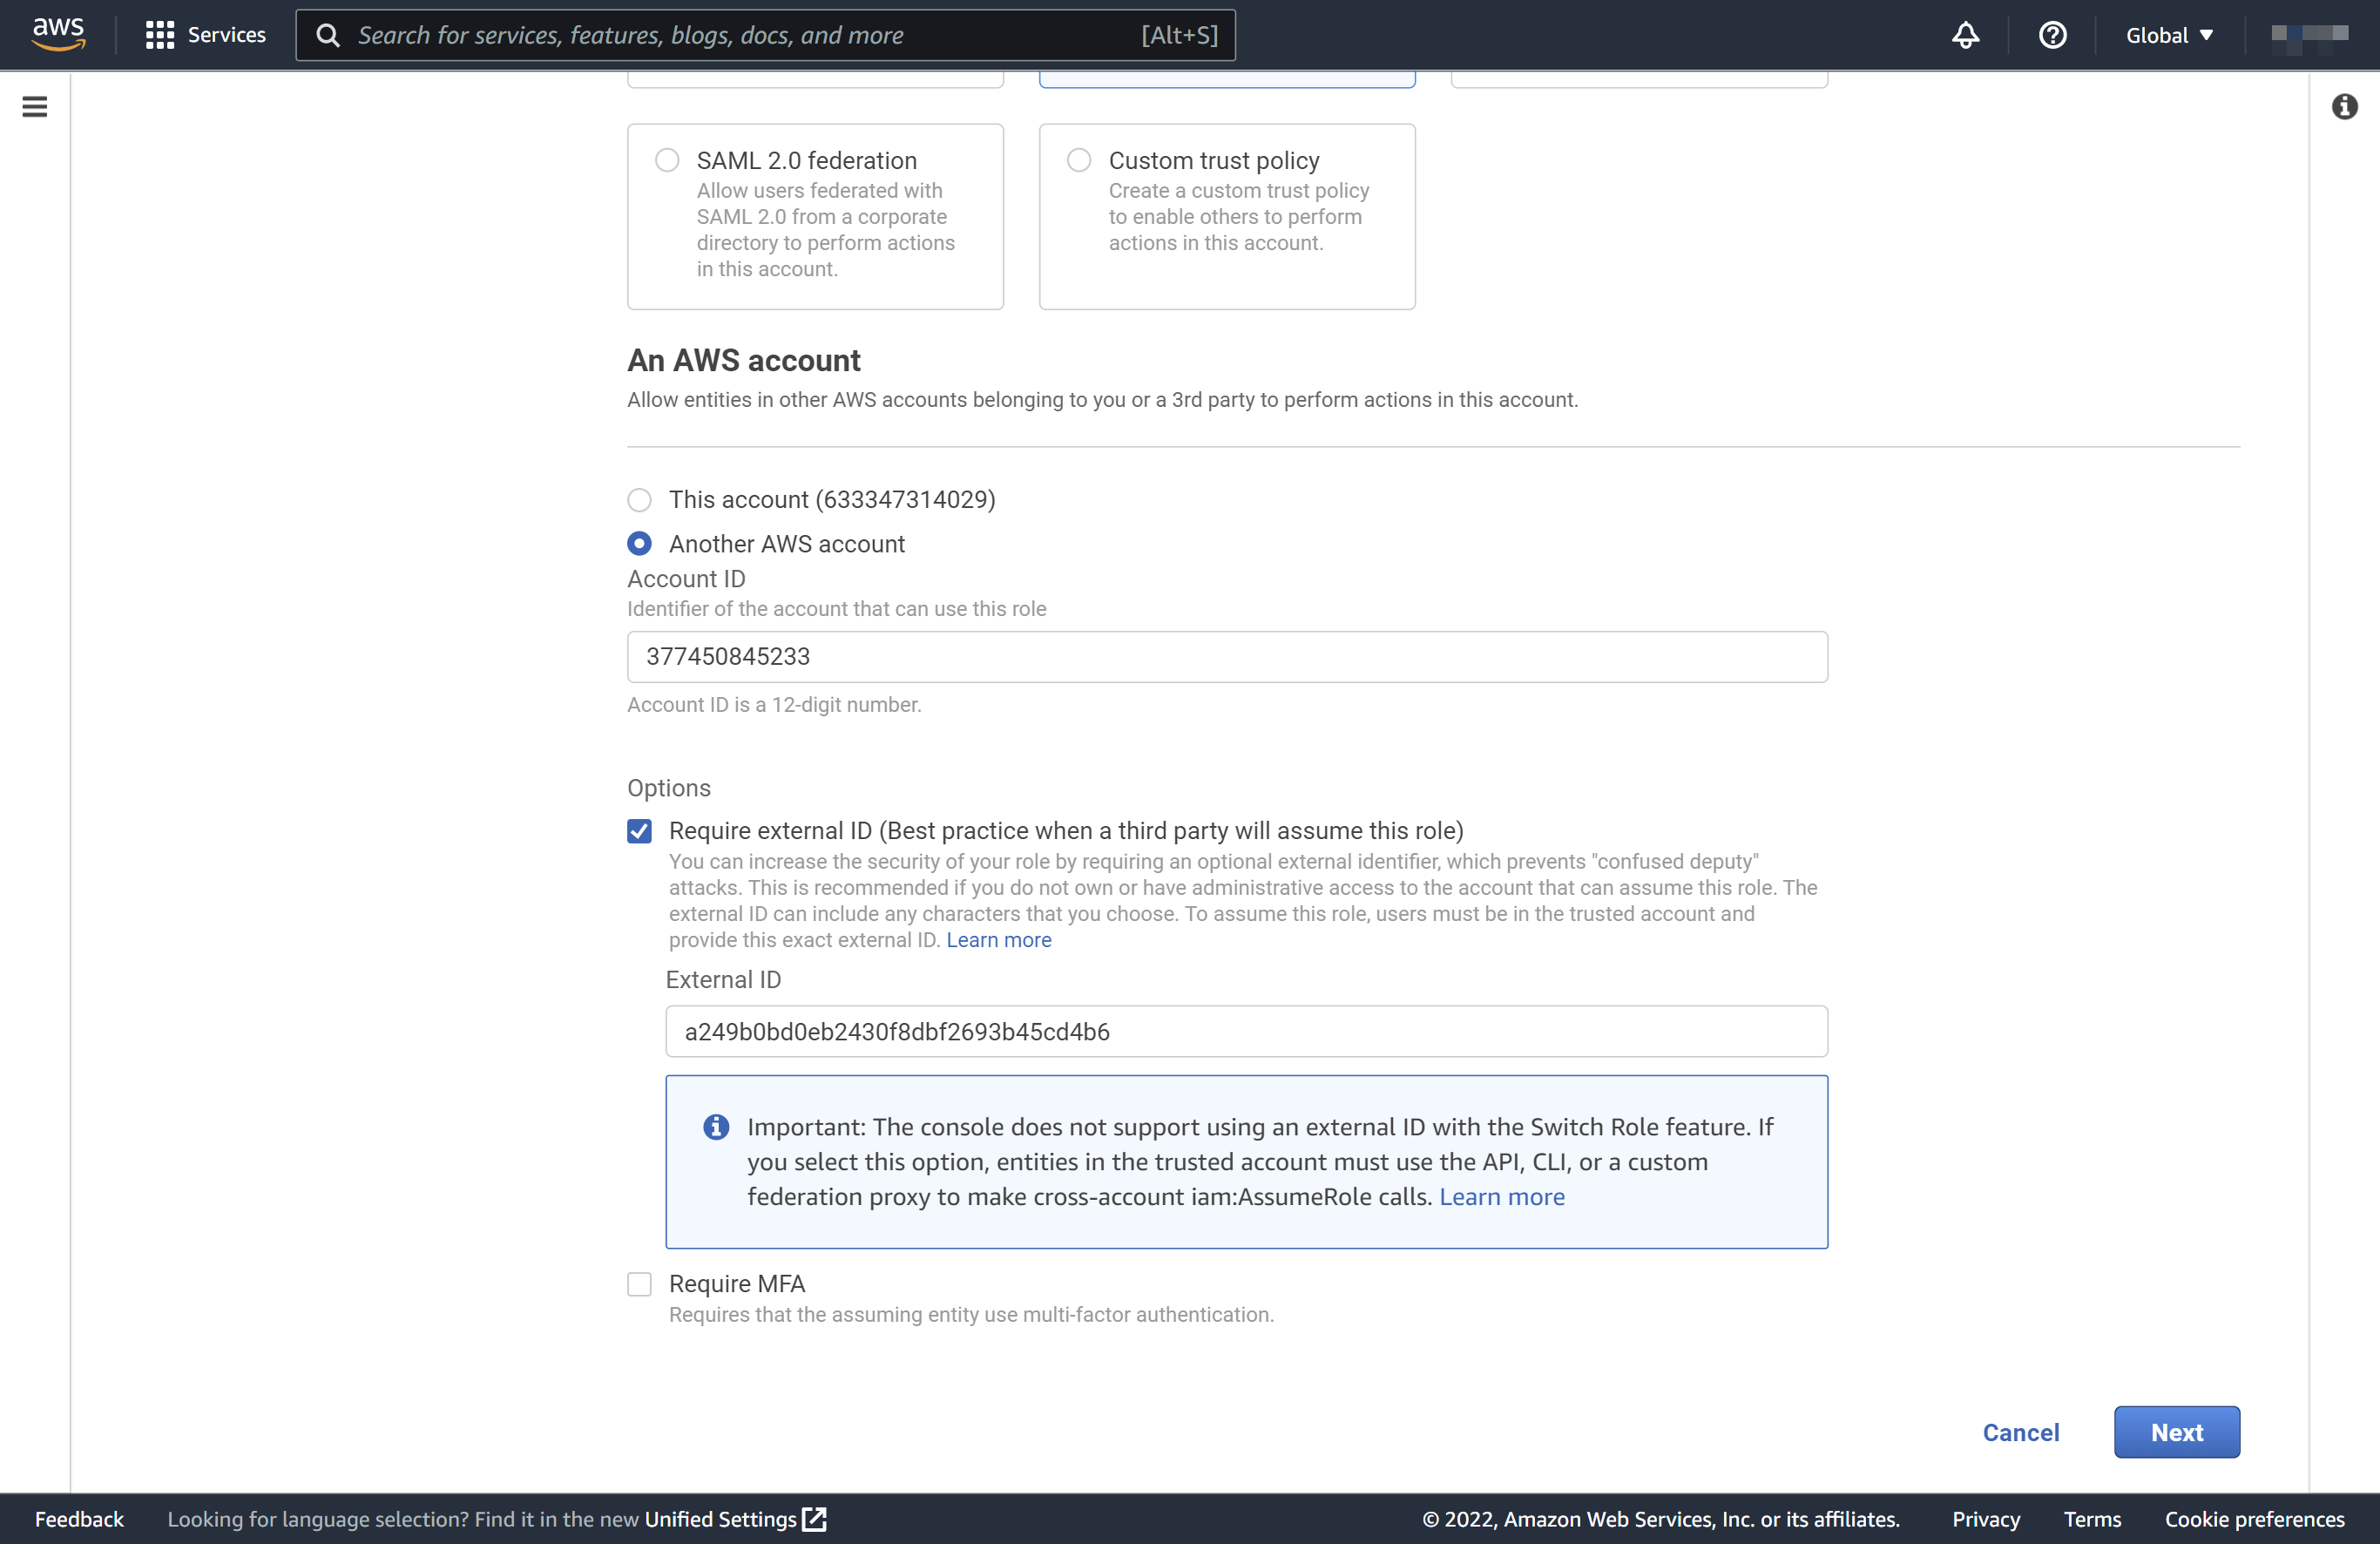Open the hamburger navigation menu
2380x1544 pixels.
35,106
